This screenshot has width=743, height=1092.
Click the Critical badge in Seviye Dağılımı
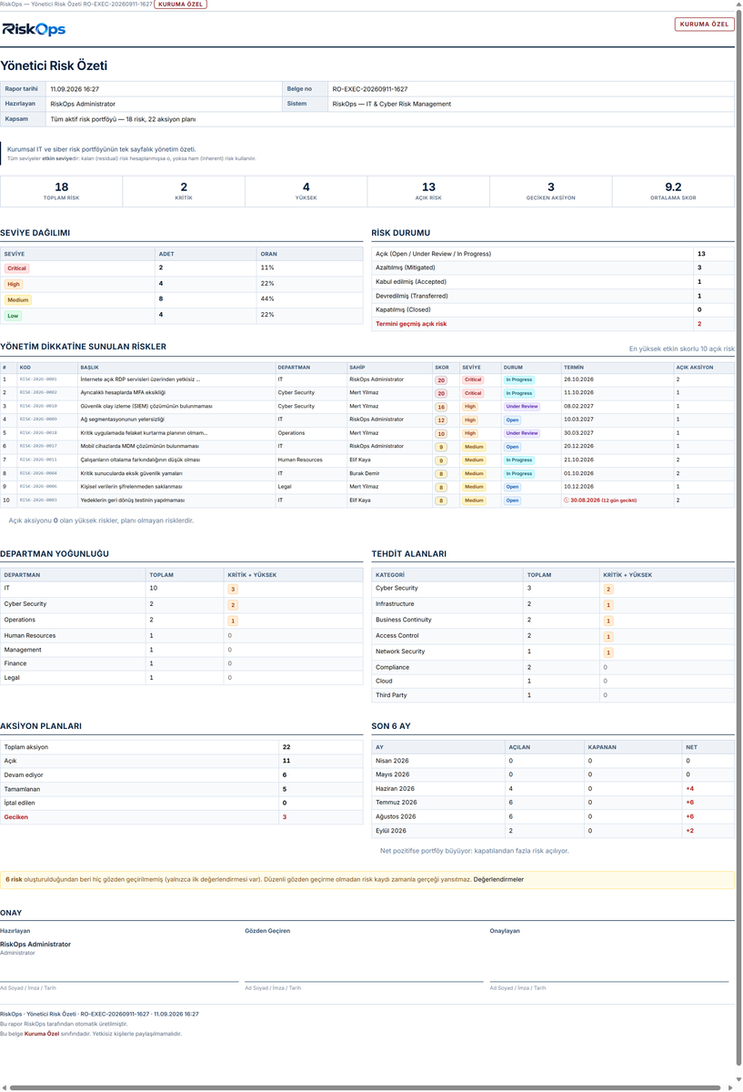(16, 268)
